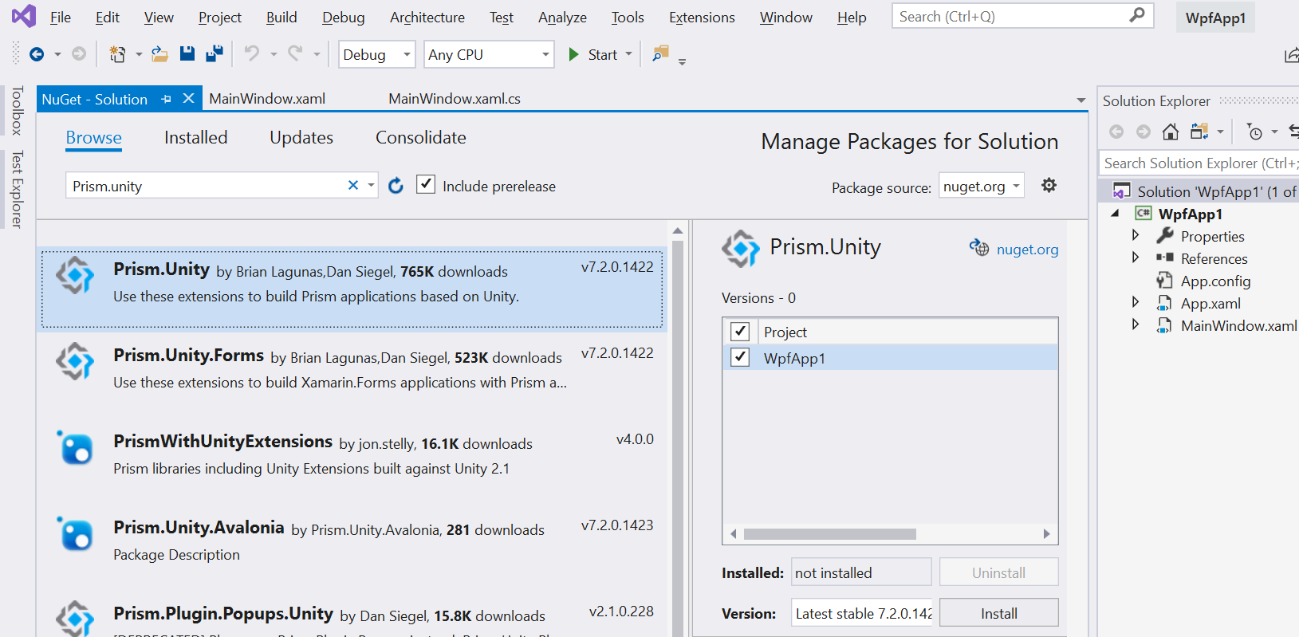The height and width of the screenshot is (637, 1299).
Task: Click the Navigate Backward arrow icon
Action: tap(37, 54)
